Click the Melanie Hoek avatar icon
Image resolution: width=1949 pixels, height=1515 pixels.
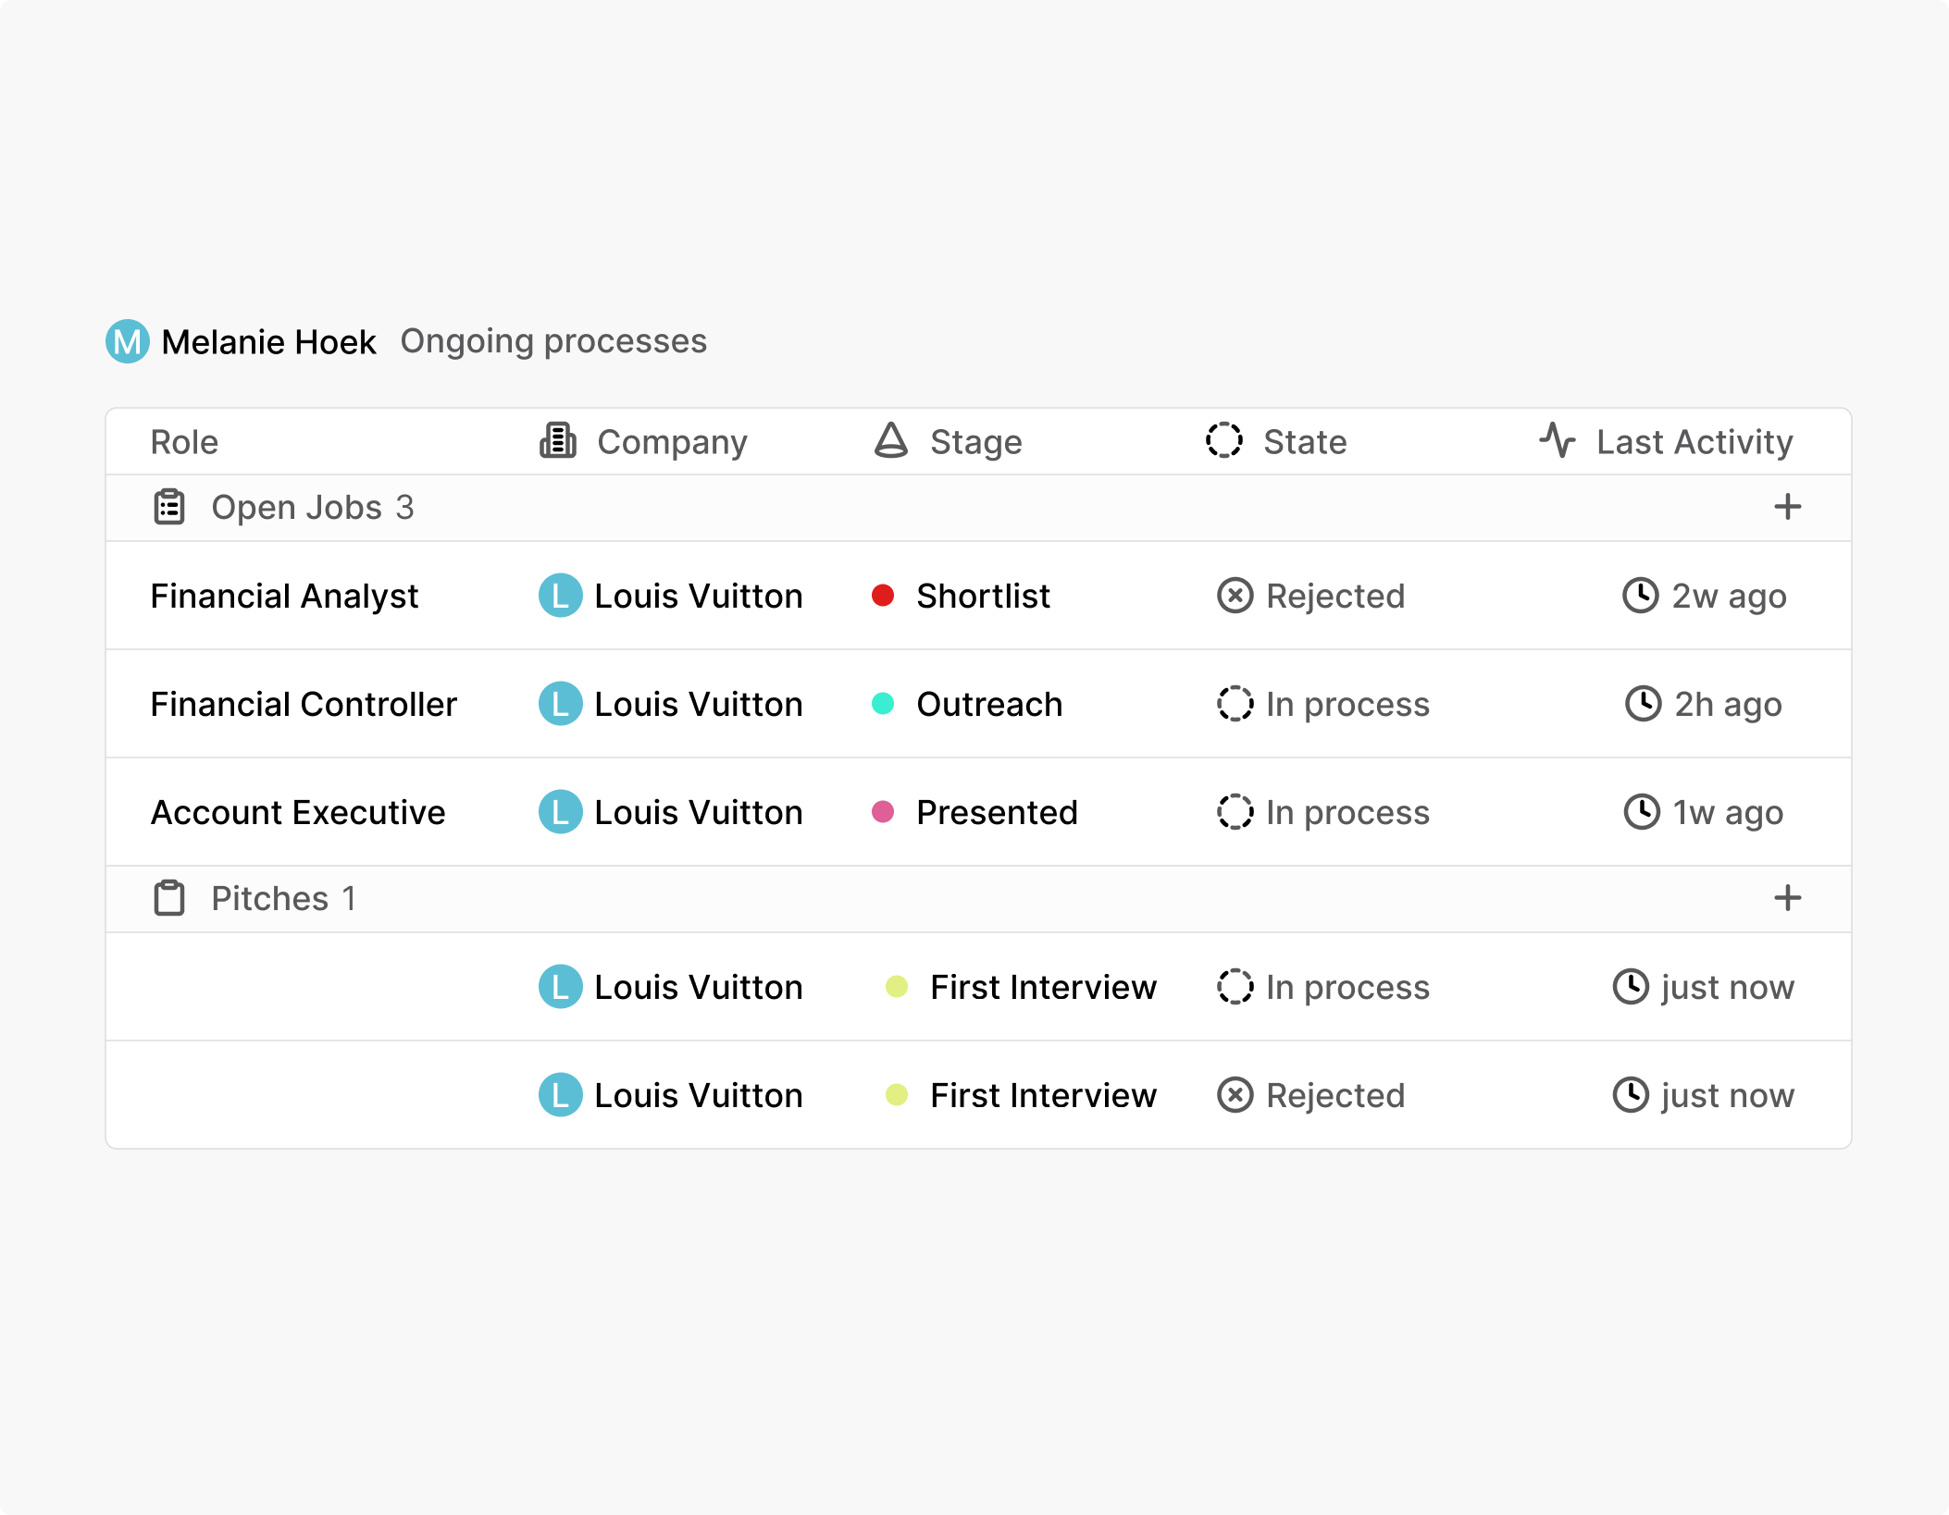point(128,342)
